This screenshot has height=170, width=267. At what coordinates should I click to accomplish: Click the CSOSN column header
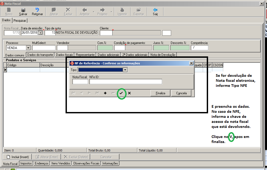[218, 65]
